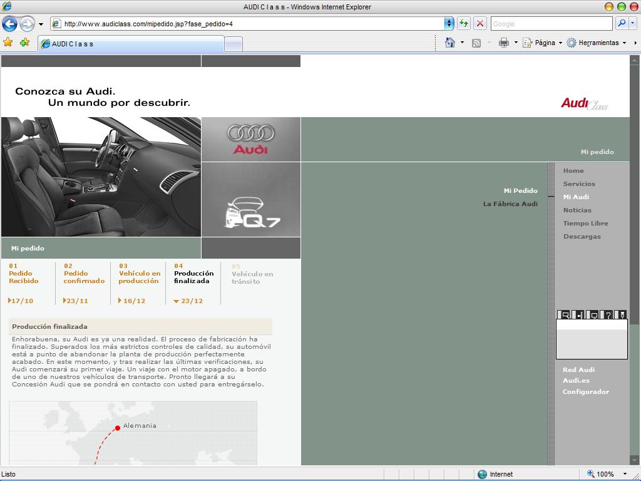This screenshot has width=641, height=481.
Task: Click the last sidebar tool icon
Action: (x=622, y=314)
